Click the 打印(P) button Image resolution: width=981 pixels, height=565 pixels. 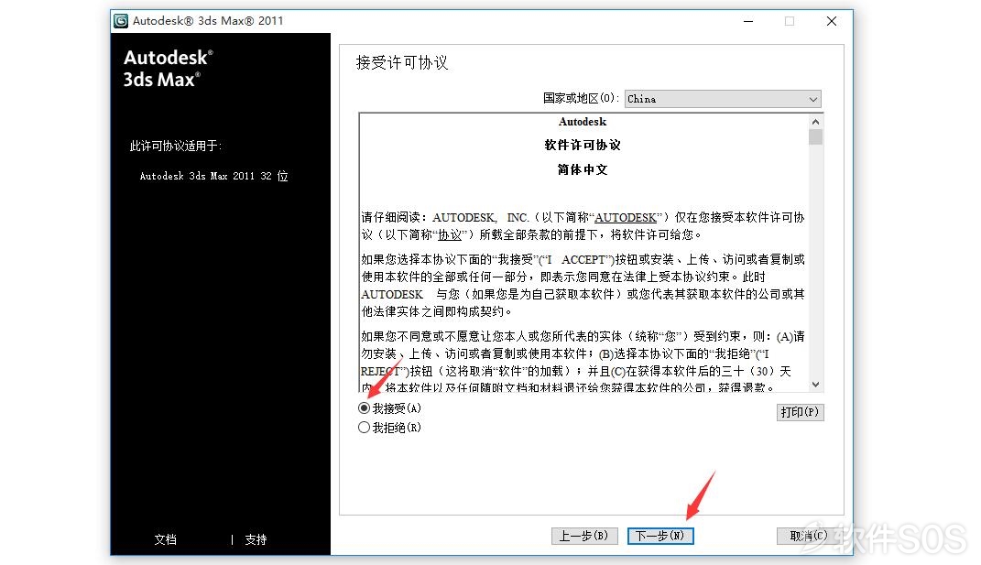800,412
